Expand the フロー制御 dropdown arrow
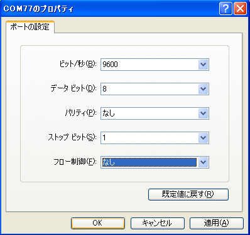 pyautogui.click(x=203, y=162)
